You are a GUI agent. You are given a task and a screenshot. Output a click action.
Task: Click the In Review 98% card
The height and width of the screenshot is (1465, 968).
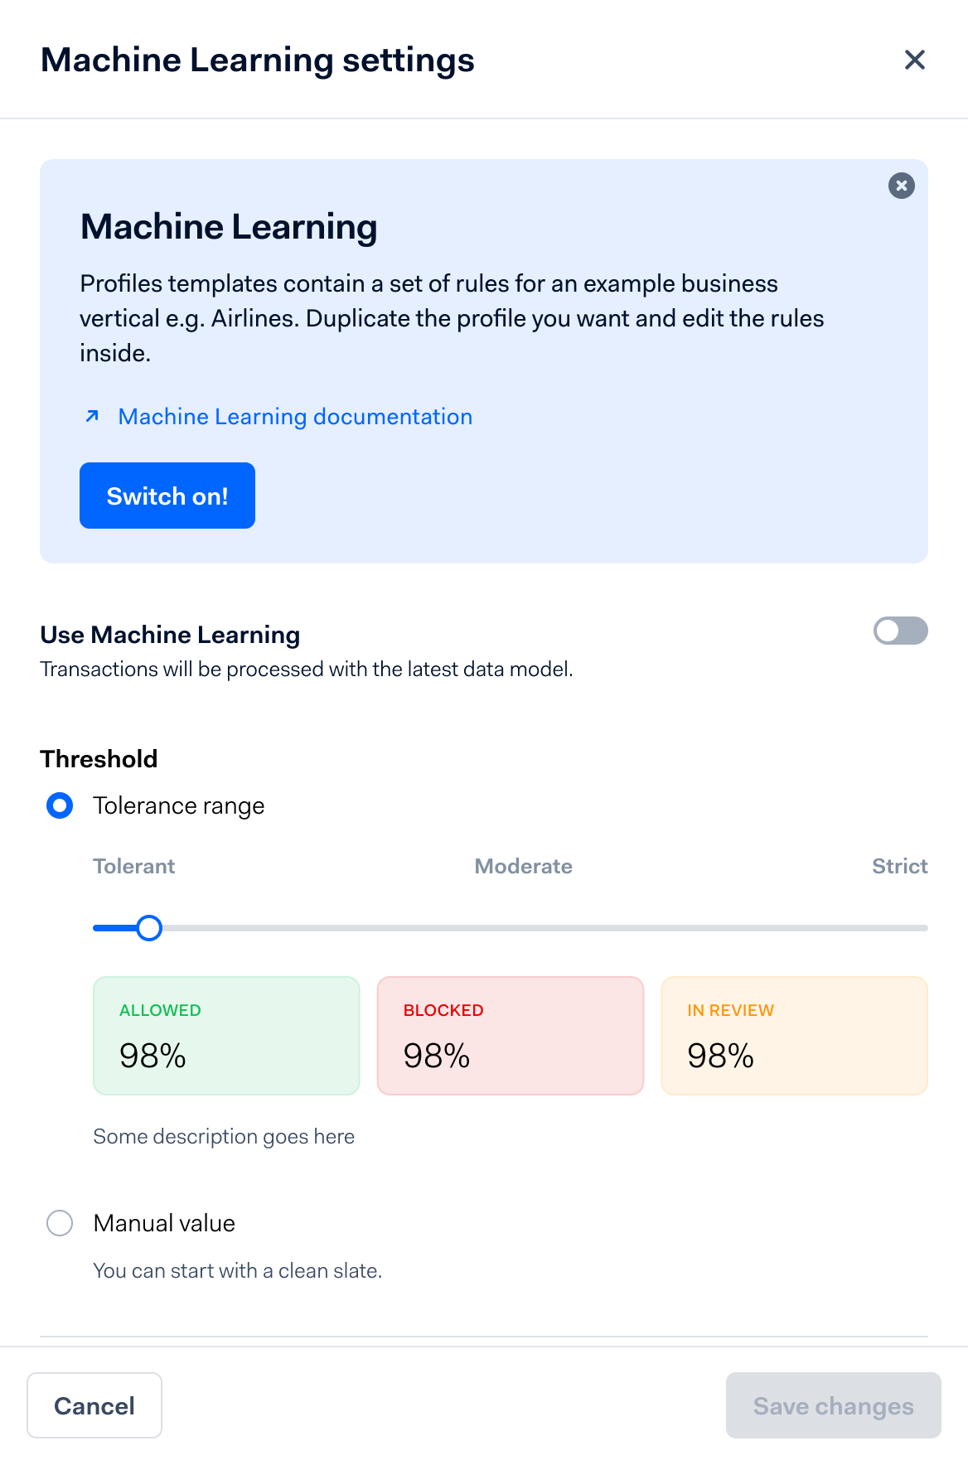coord(794,1036)
